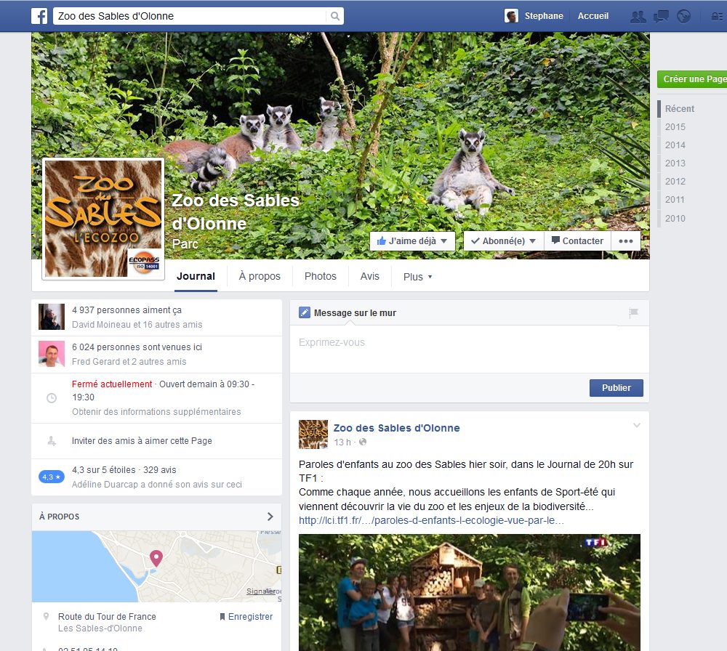
Task: Click the '13 h' post timestamp
Action: (x=342, y=442)
